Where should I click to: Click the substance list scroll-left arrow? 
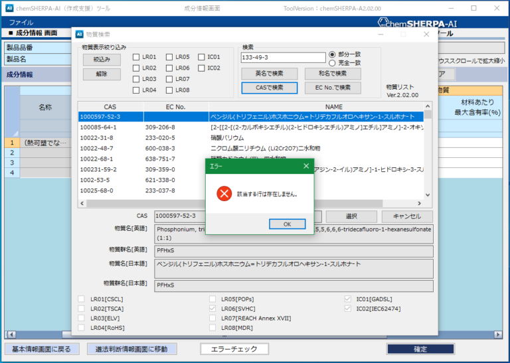tap(82, 204)
